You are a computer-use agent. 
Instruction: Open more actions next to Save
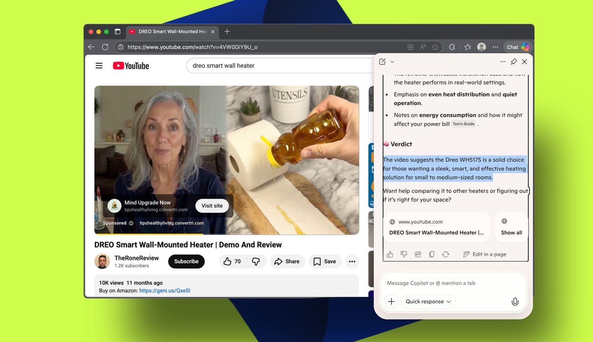pyautogui.click(x=352, y=261)
